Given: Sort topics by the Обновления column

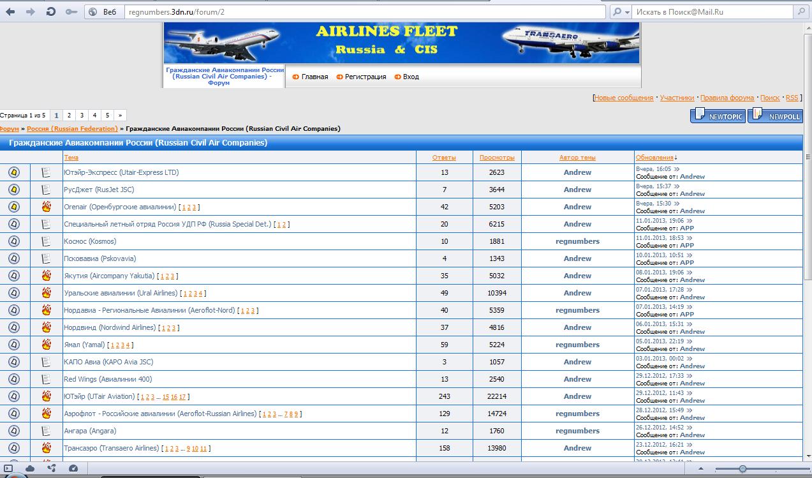Looking at the screenshot, I should coord(654,158).
